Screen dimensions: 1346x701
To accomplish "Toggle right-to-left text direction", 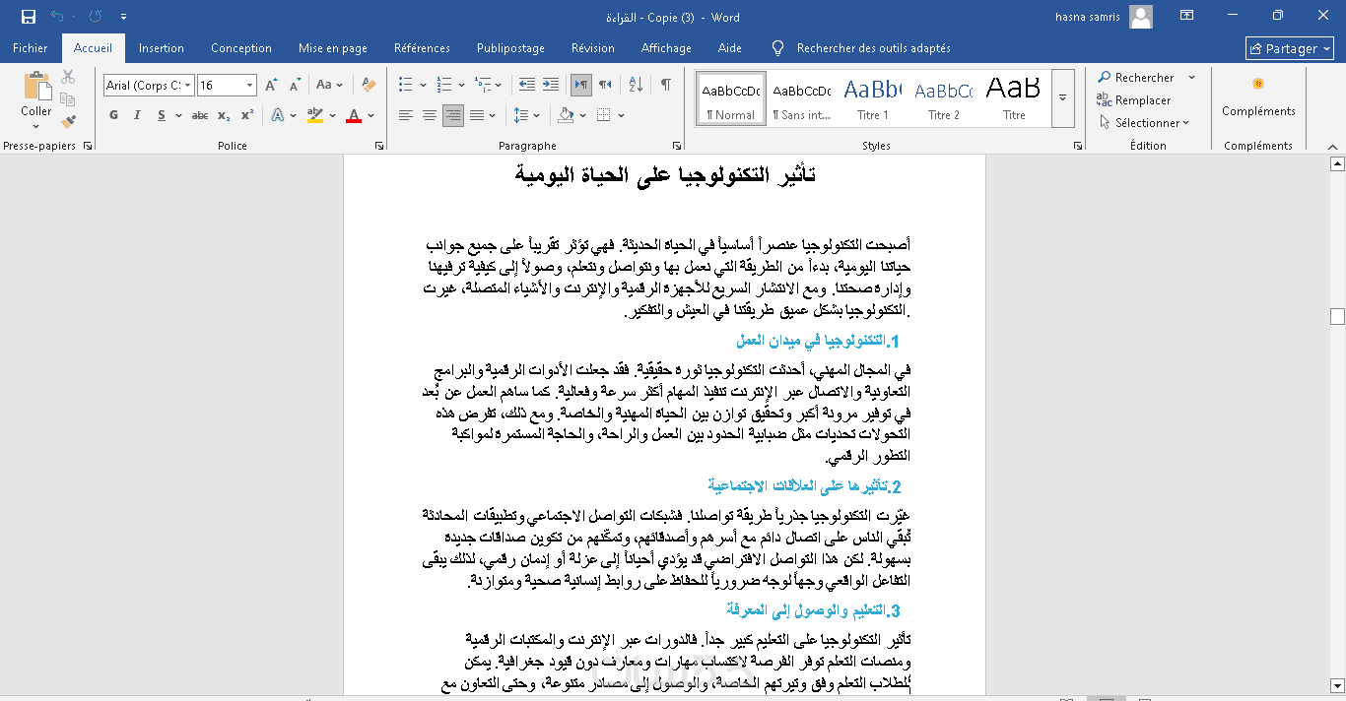I will (605, 85).
